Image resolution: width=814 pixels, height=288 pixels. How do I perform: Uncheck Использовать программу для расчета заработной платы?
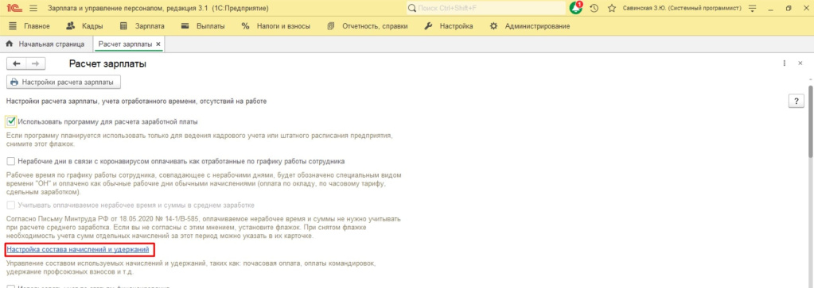[x=11, y=121]
